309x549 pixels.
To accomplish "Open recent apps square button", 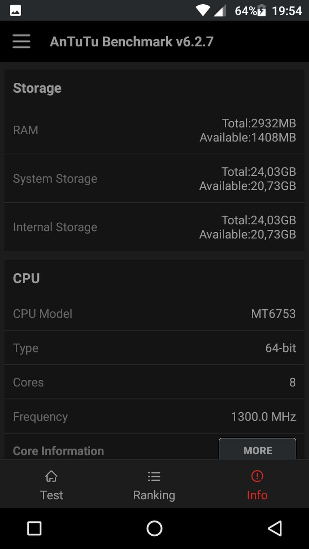I will 34,528.
